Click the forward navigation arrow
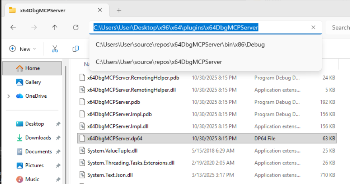 click(x=34, y=27)
